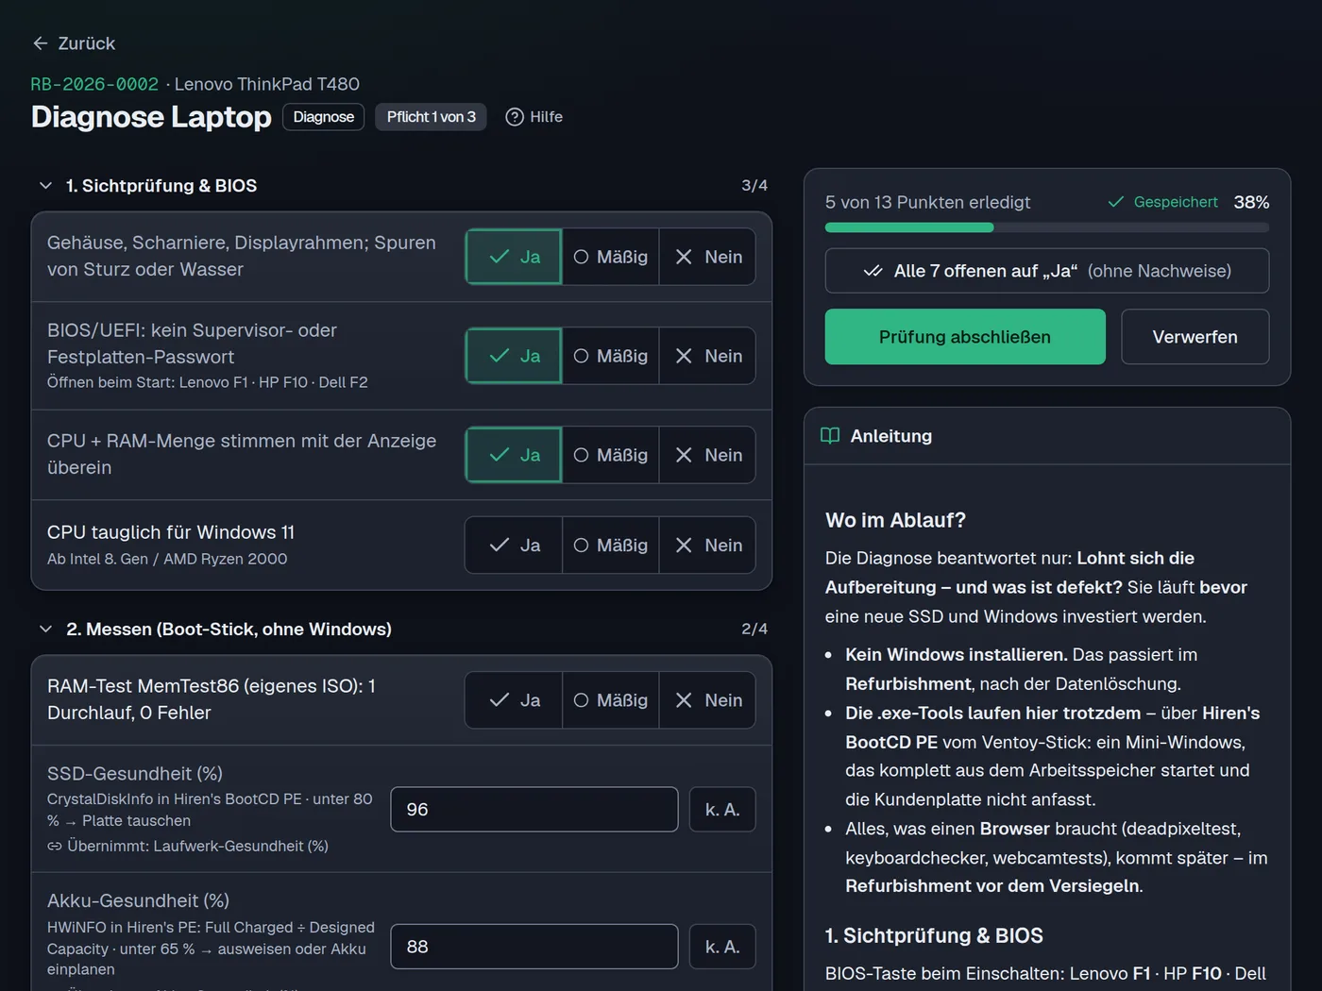Mark SSD-Gesundheit as k. A.
The width and height of the screenshot is (1322, 991).
click(x=722, y=810)
